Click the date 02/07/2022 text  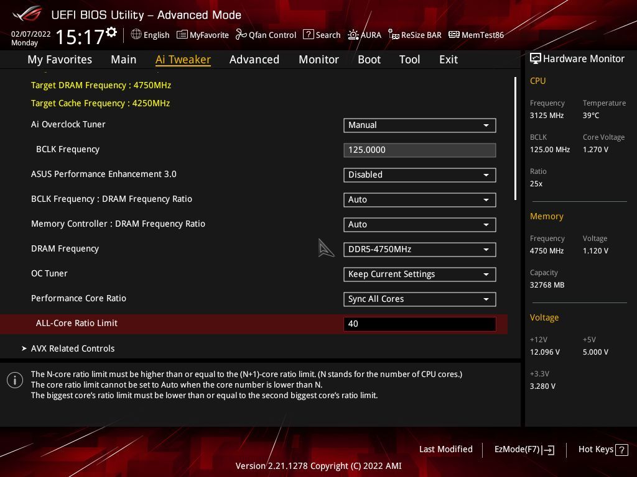pos(31,34)
